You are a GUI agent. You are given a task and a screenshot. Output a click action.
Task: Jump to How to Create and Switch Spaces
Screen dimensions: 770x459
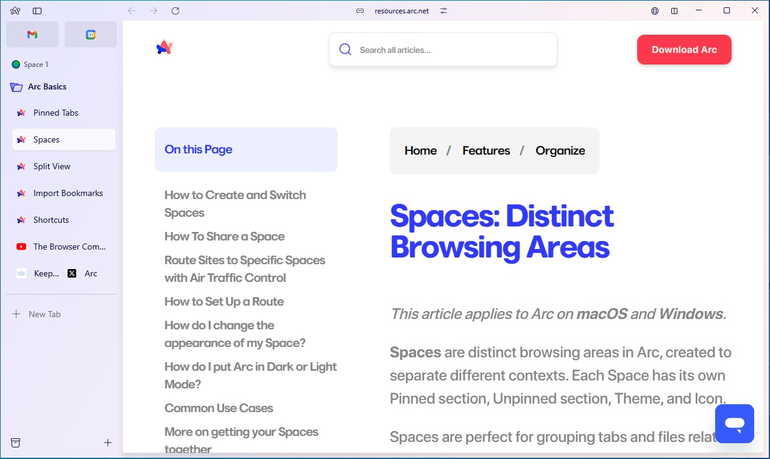235,204
